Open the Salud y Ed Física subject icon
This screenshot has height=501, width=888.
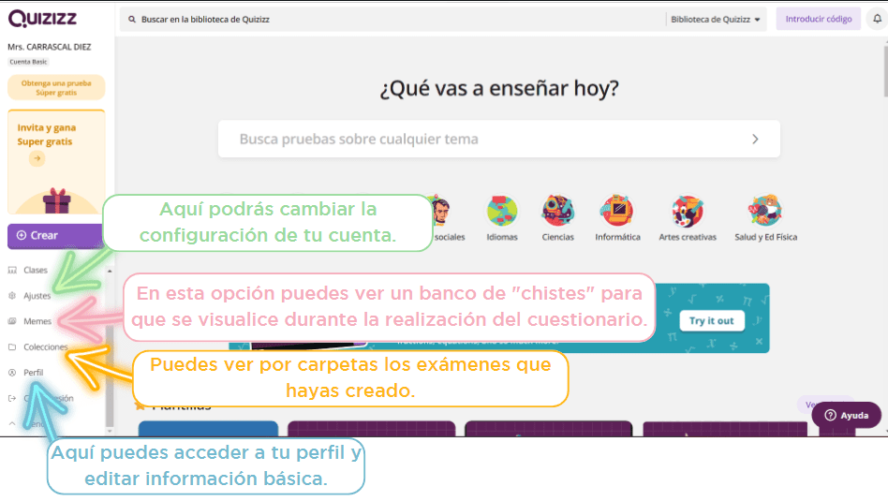(765, 211)
